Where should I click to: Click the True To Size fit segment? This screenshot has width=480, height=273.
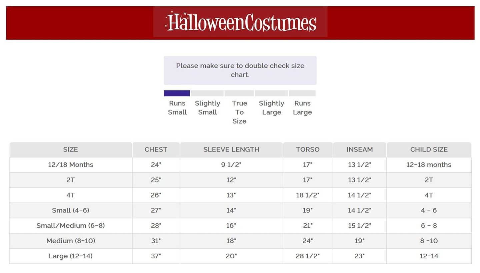click(239, 93)
